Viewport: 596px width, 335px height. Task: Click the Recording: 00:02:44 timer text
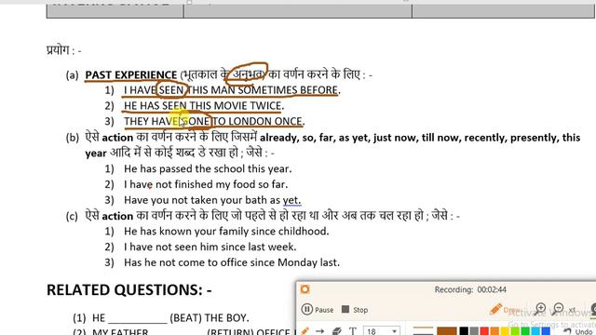pos(470,289)
